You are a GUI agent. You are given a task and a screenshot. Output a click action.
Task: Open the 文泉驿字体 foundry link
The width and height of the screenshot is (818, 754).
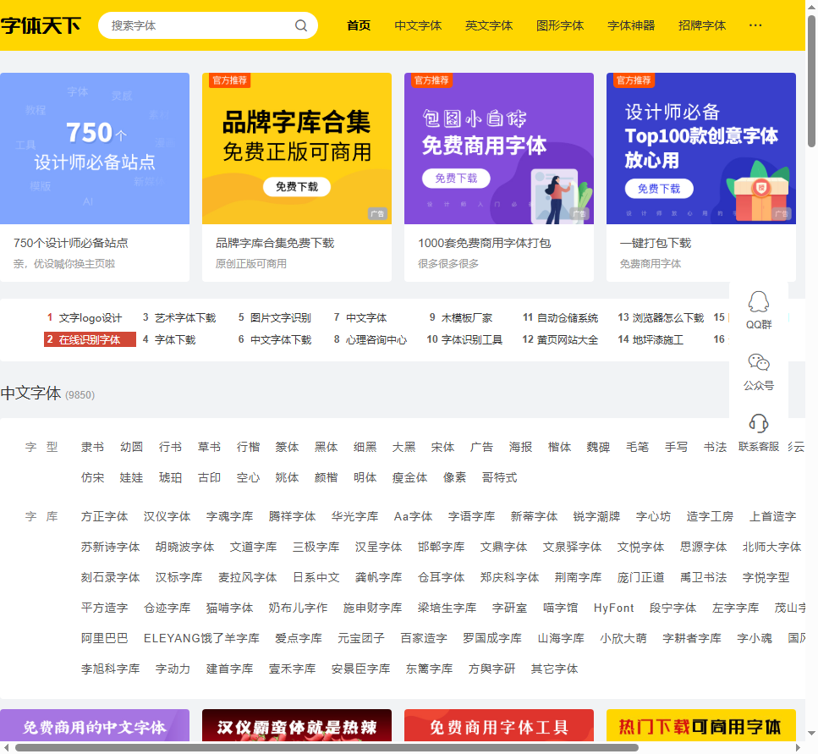(x=572, y=547)
